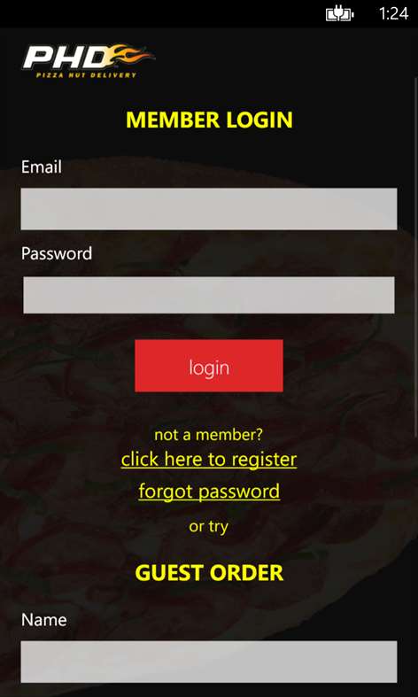The image size is (418, 697).
Task: Tap the 'not a member?' text
Action: pos(208,435)
